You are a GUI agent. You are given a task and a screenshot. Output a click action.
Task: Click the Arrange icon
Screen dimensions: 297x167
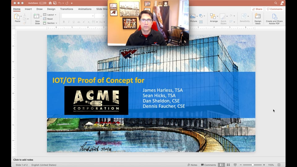point(213,16)
